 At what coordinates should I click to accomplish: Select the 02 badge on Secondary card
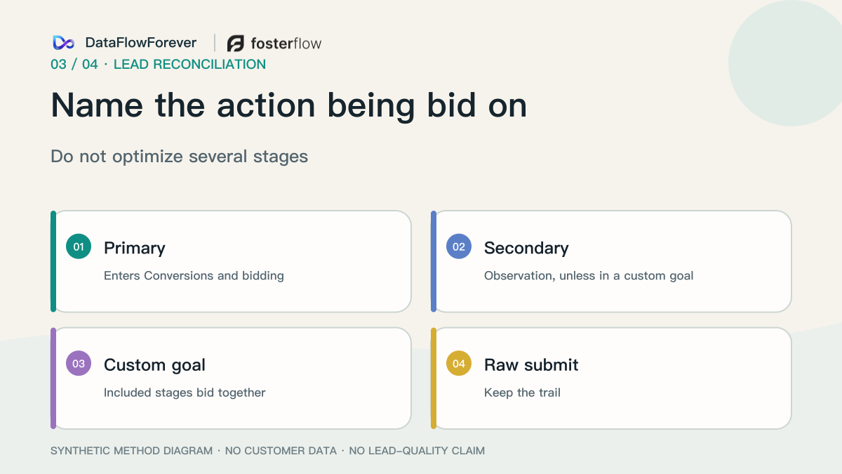[x=459, y=246]
